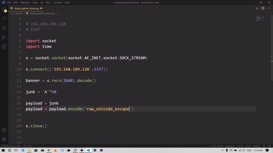The width and height of the screenshot is (273, 153).
Task: Click 'raw_unicode_escape' string on line 17
Action: (108, 109)
